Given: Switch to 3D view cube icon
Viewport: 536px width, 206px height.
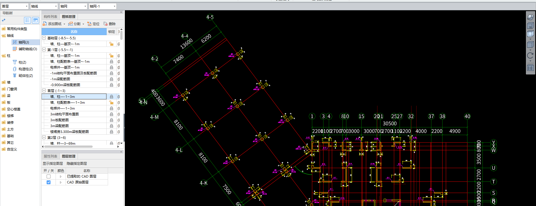Looking at the screenshot, I should point(530,26).
